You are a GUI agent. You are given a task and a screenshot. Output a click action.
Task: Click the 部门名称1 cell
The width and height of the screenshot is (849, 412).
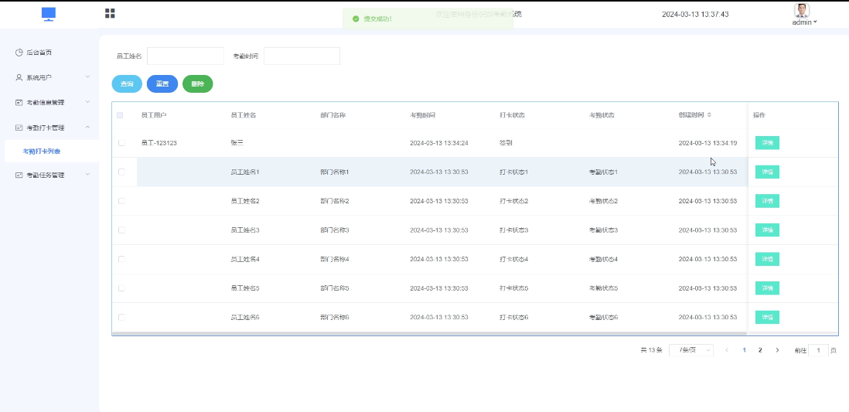pos(335,172)
